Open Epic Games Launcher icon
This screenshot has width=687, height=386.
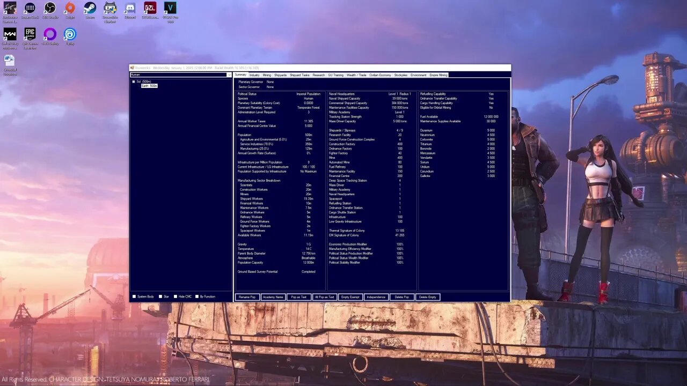pos(30,38)
